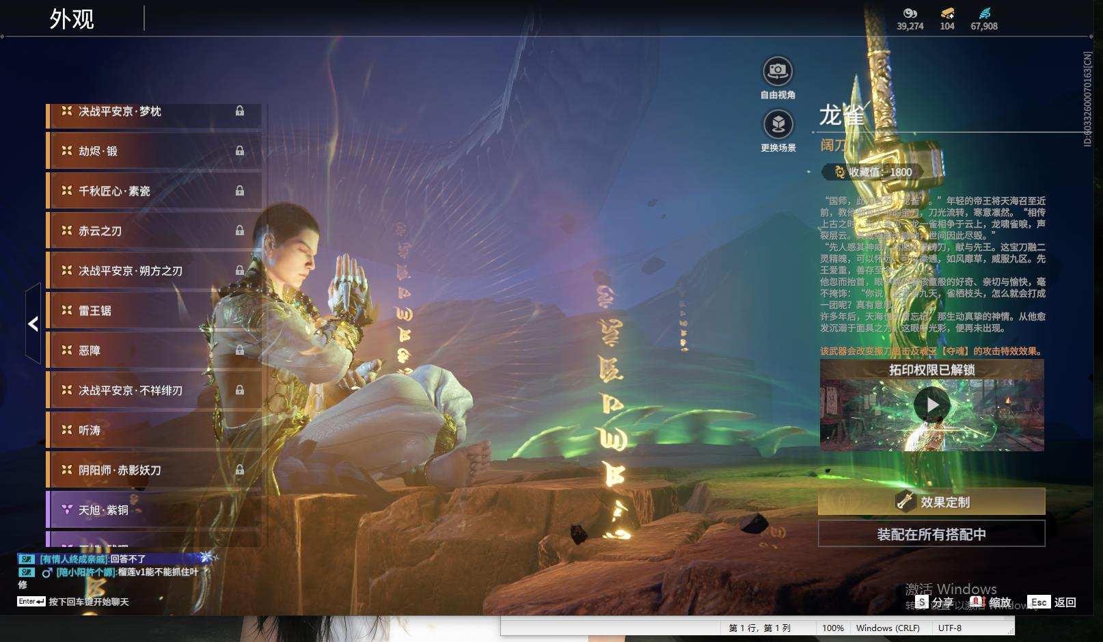
Task: Click the lock icon on 赤云之刃
Action: (x=240, y=230)
